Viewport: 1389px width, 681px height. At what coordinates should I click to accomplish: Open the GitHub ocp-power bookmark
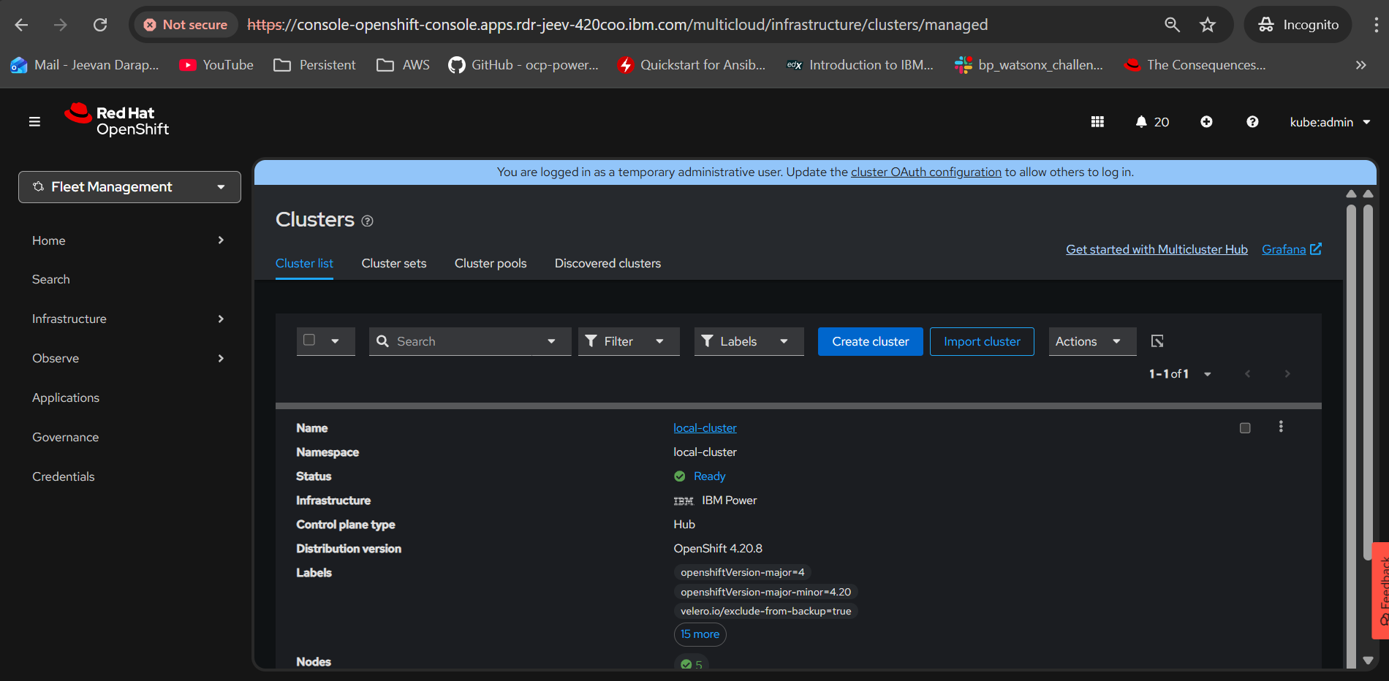tap(523, 65)
